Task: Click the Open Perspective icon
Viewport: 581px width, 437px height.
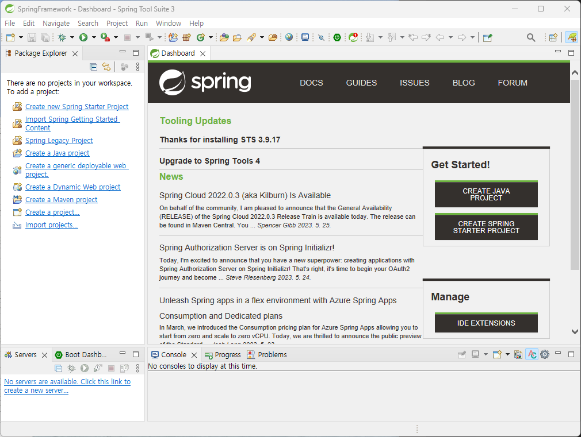Action: pyautogui.click(x=553, y=37)
